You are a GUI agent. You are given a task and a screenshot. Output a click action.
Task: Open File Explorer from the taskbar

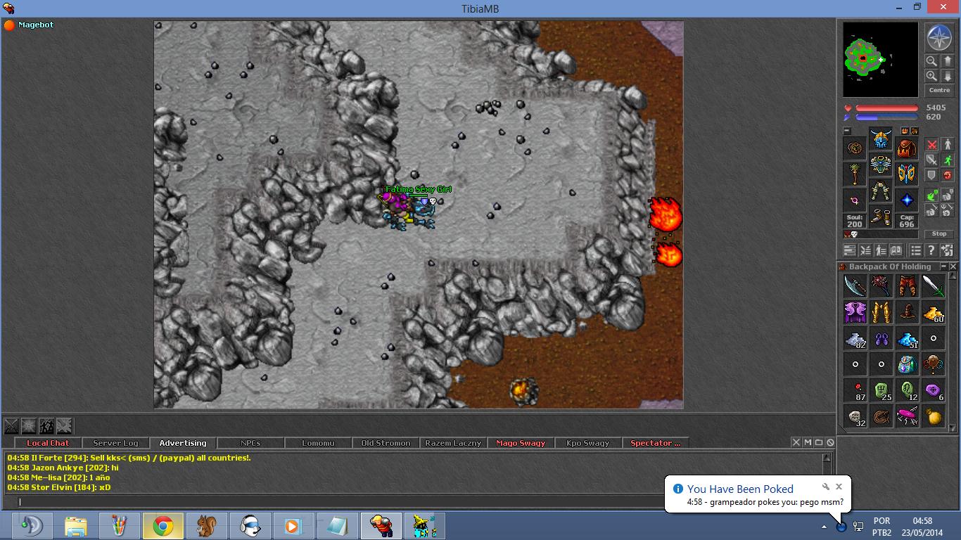click(x=76, y=526)
